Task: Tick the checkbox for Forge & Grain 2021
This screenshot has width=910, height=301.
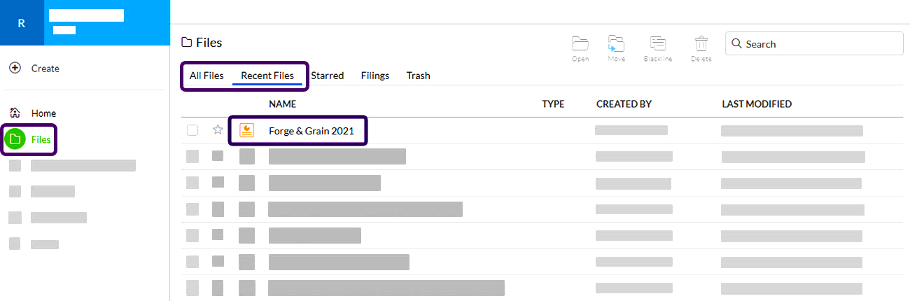Action: 192,130
